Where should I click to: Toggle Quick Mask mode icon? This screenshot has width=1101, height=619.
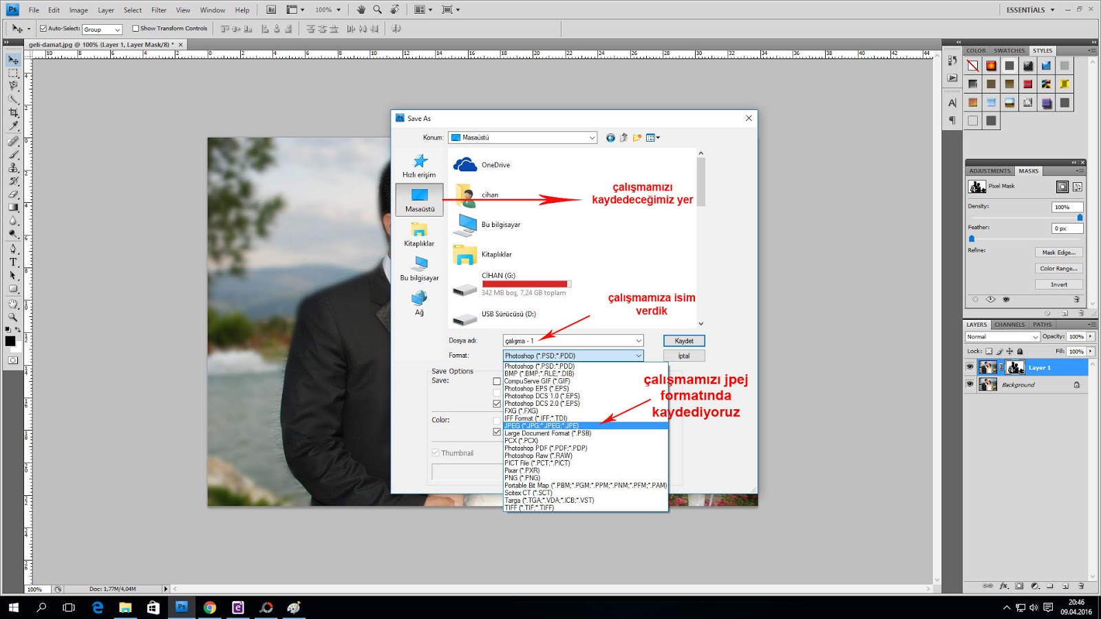(13, 360)
